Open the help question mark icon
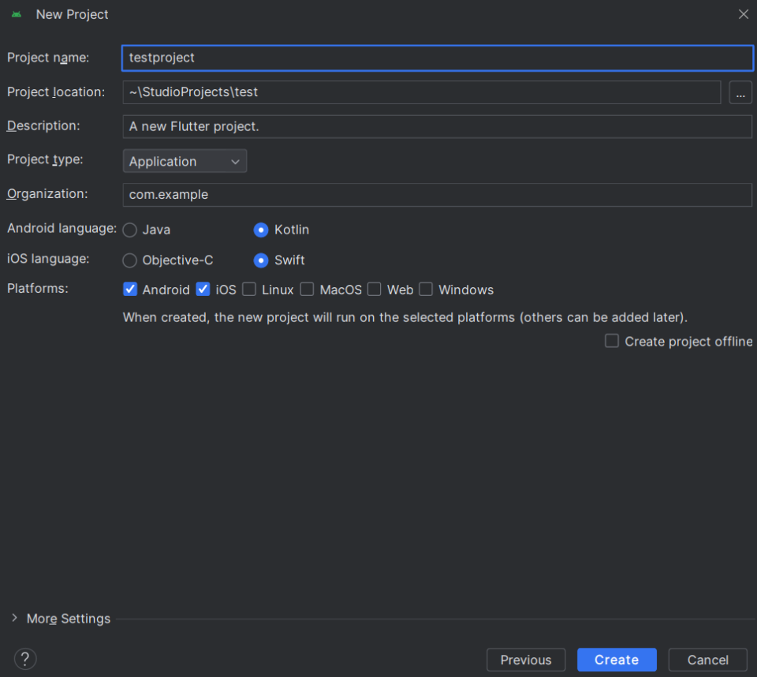The width and height of the screenshot is (757, 677). [x=24, y=658]
